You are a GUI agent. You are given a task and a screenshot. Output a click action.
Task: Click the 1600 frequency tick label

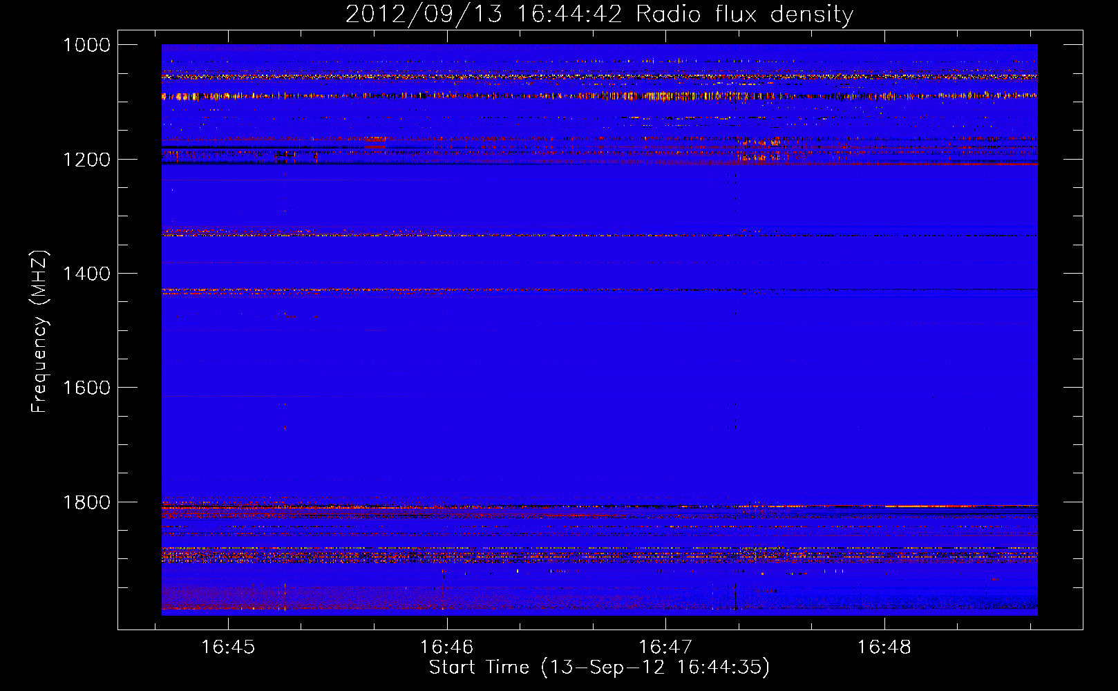86,388
